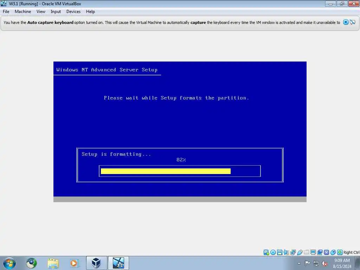Screen dimensions: 360x270
Task: Click the recording status icon
Action: pos(320,252)
